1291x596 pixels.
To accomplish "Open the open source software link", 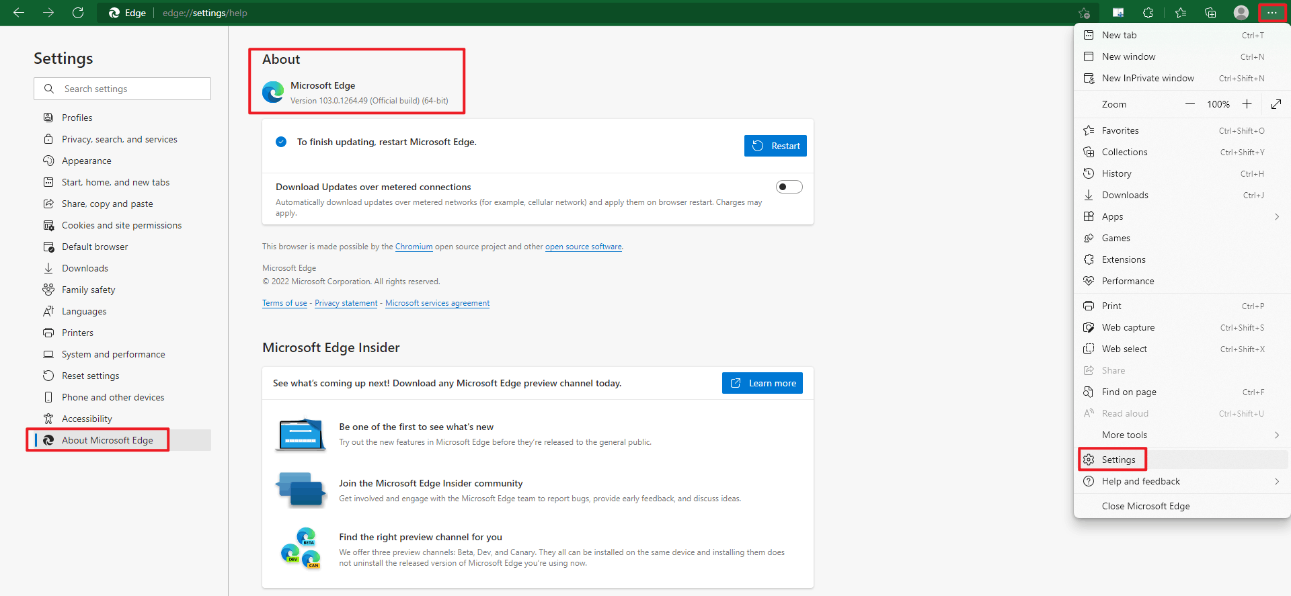I will point(584,247).
